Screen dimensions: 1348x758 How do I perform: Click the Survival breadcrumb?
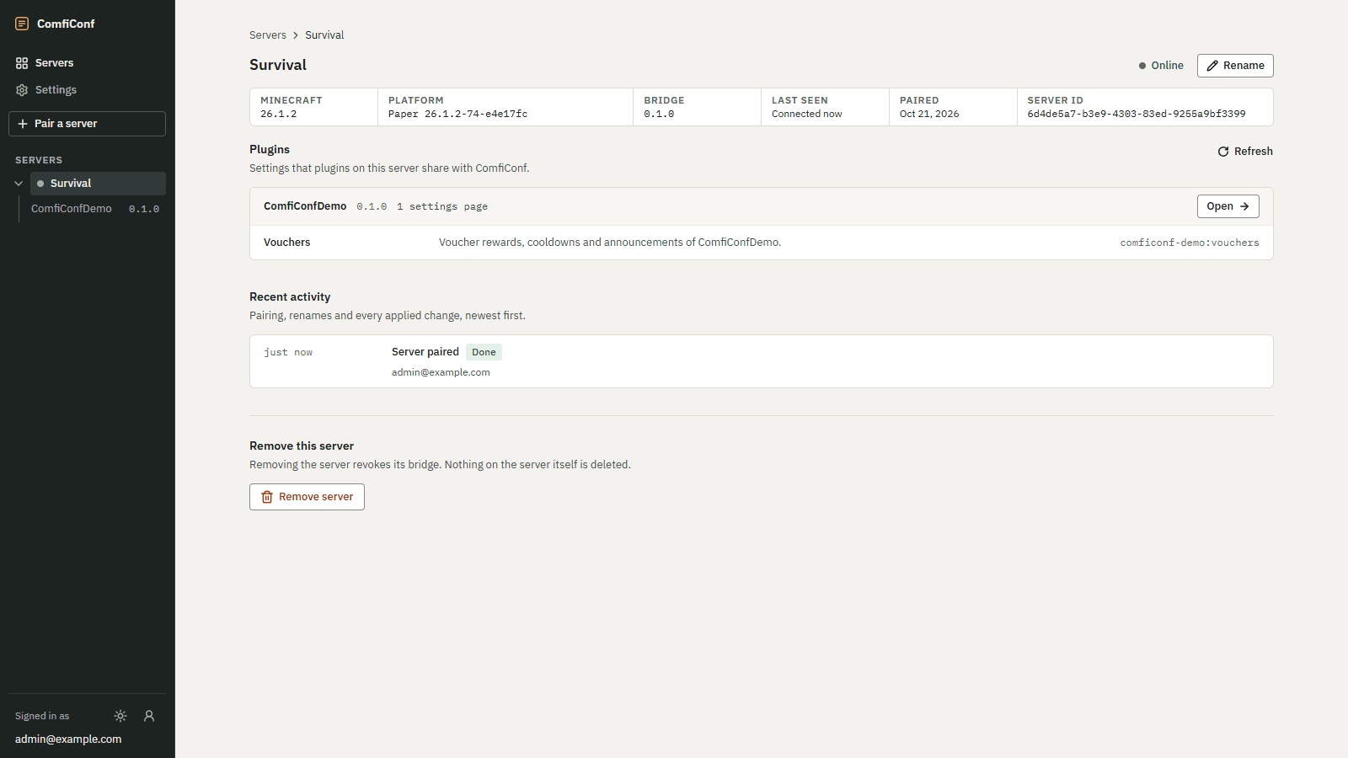tap(324, 35)
